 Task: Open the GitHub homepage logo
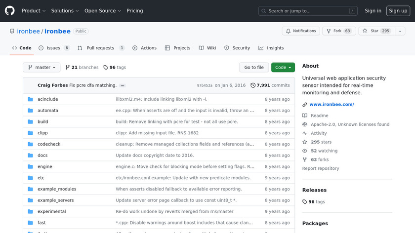9,11
